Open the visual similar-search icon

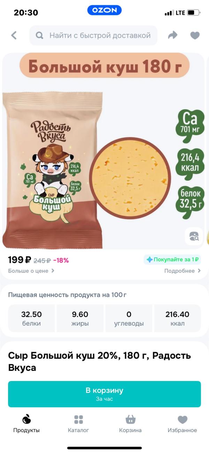coord(194,236)
